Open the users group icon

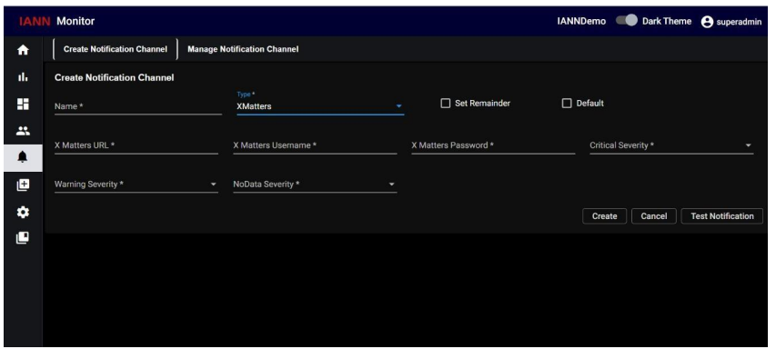tap(23, 131)
